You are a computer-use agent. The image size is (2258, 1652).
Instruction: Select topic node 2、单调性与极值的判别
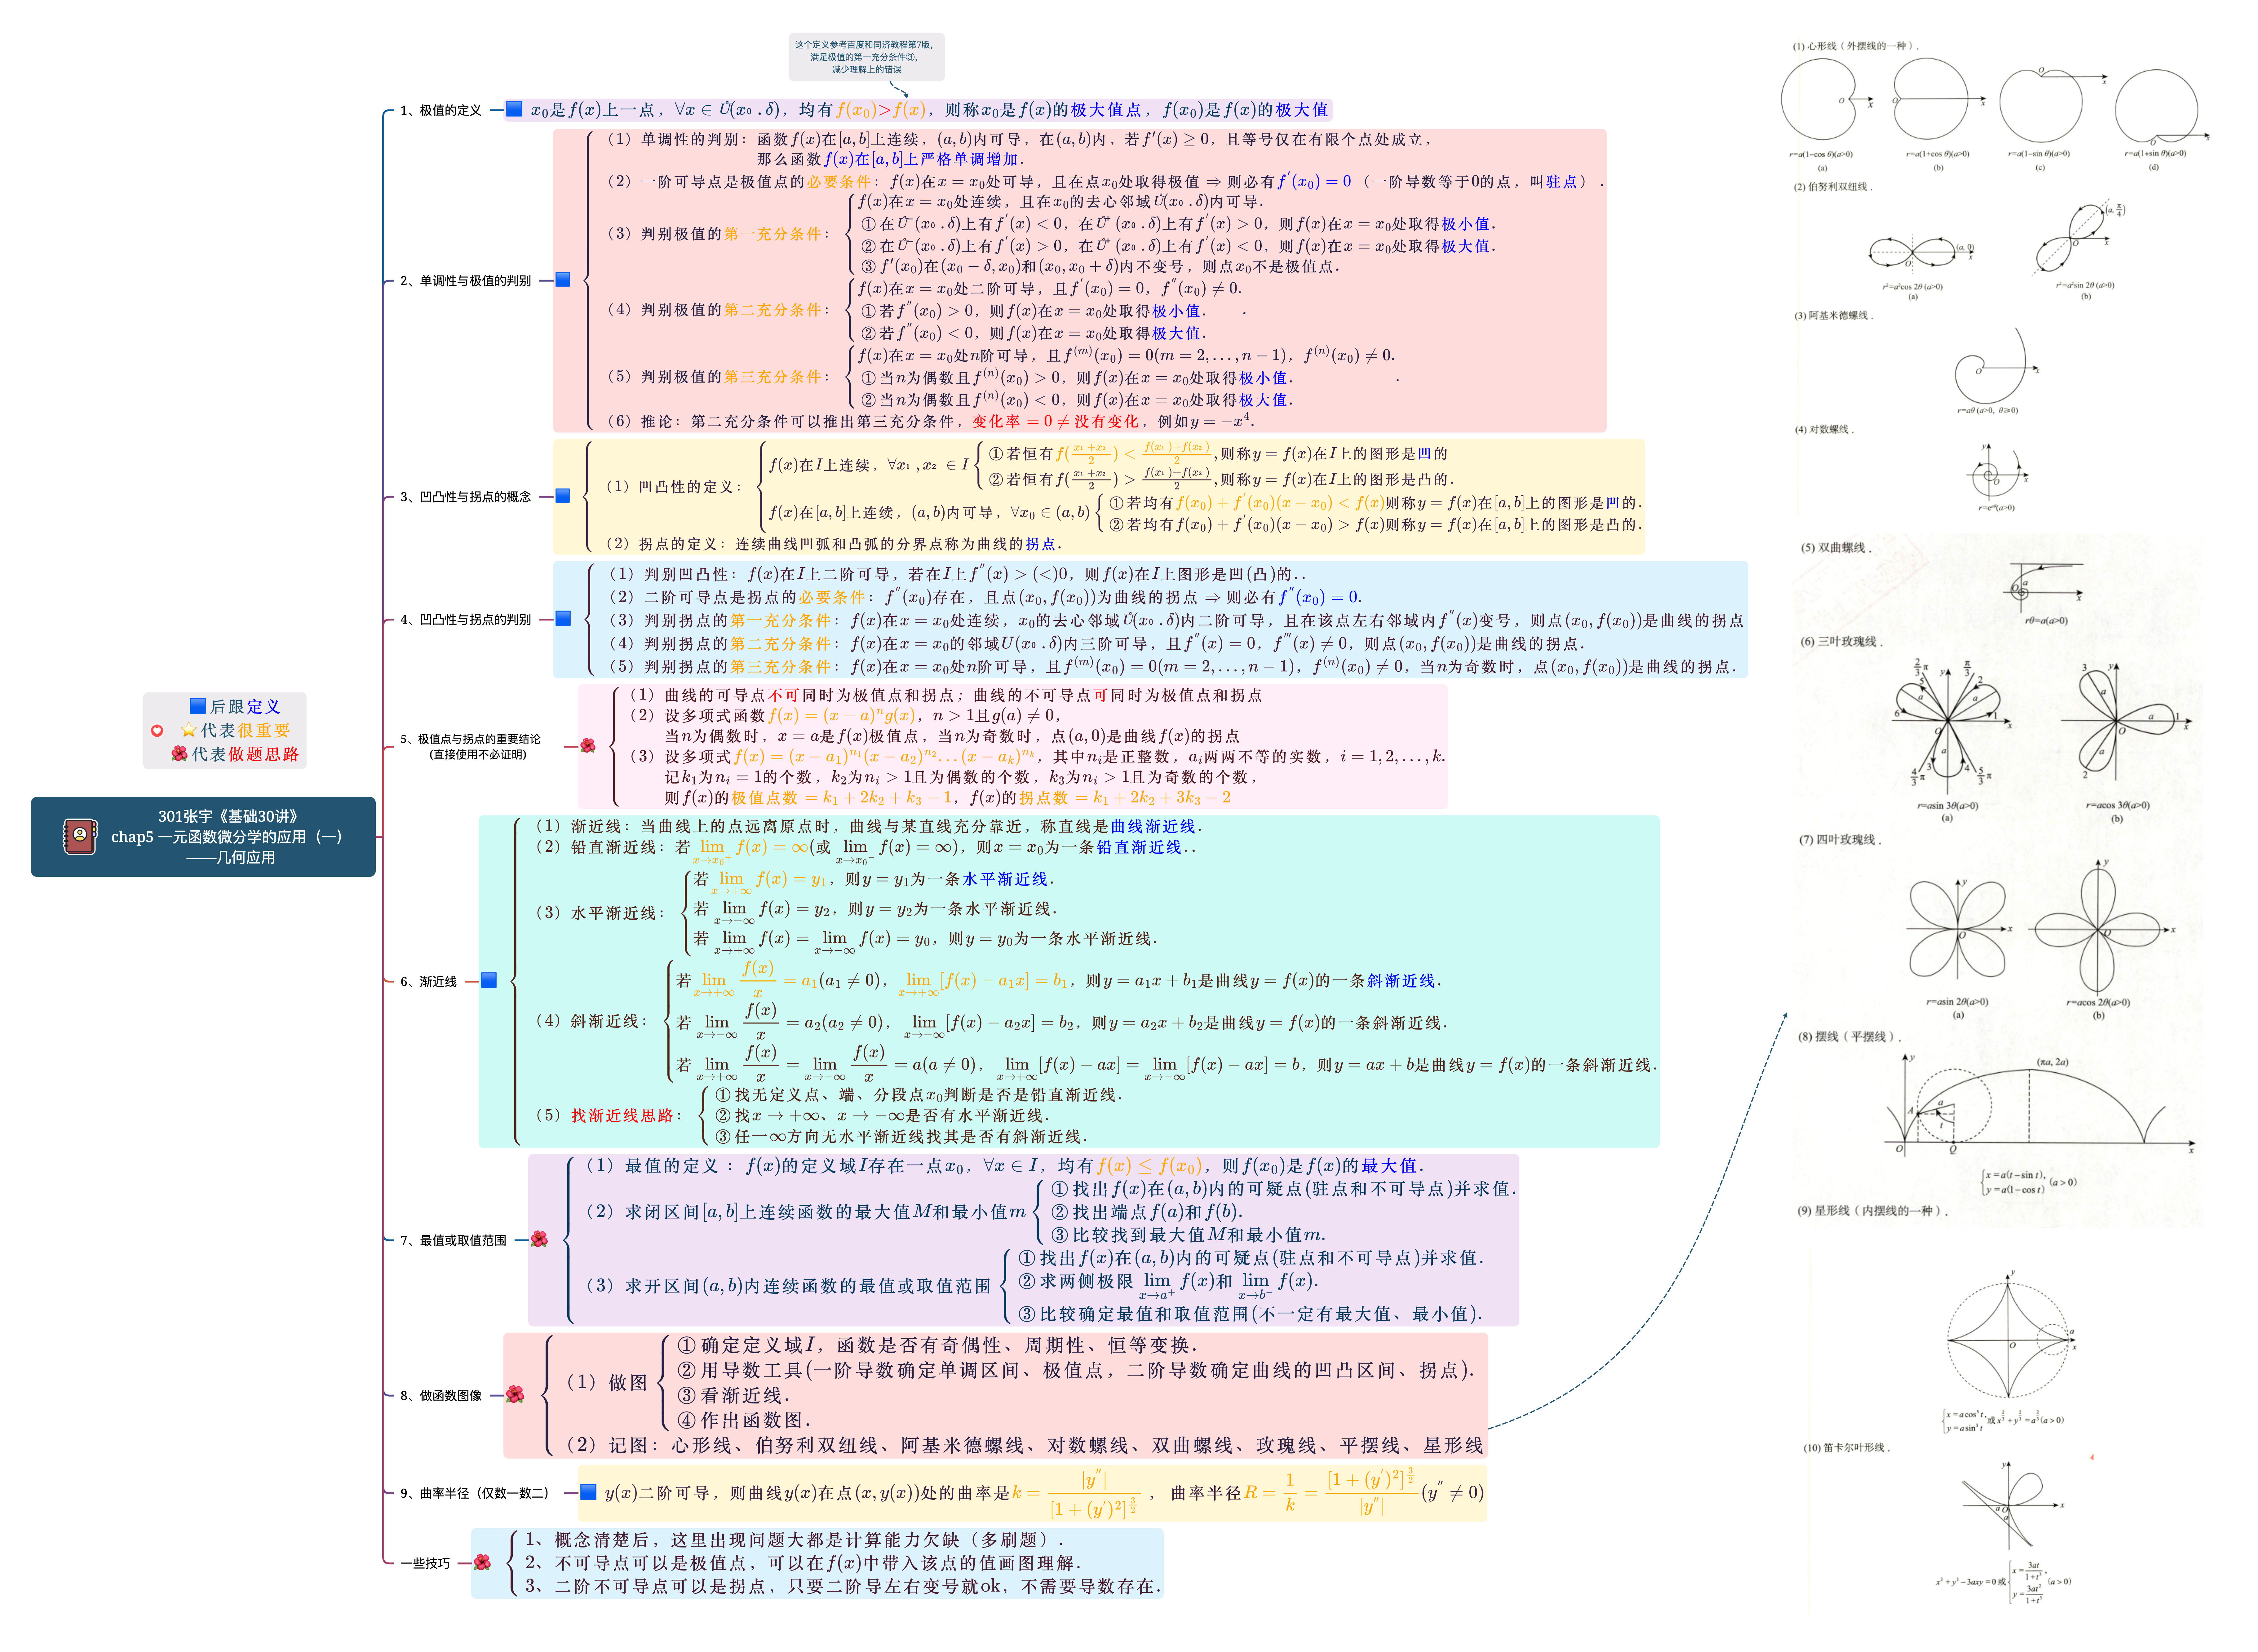pyautogui.click(x=466, y=281)
